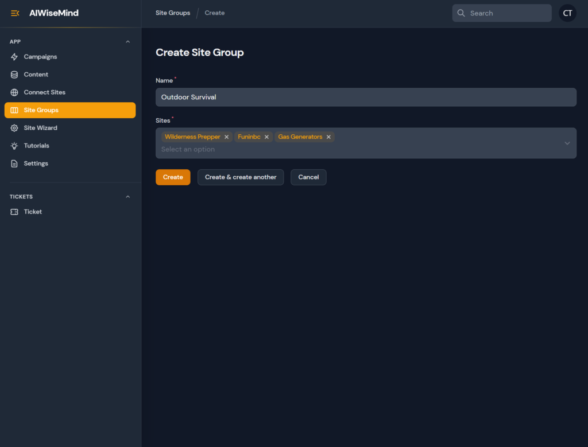
Task: Focus the Name field with Outdoor Survival
Action: 366,97
